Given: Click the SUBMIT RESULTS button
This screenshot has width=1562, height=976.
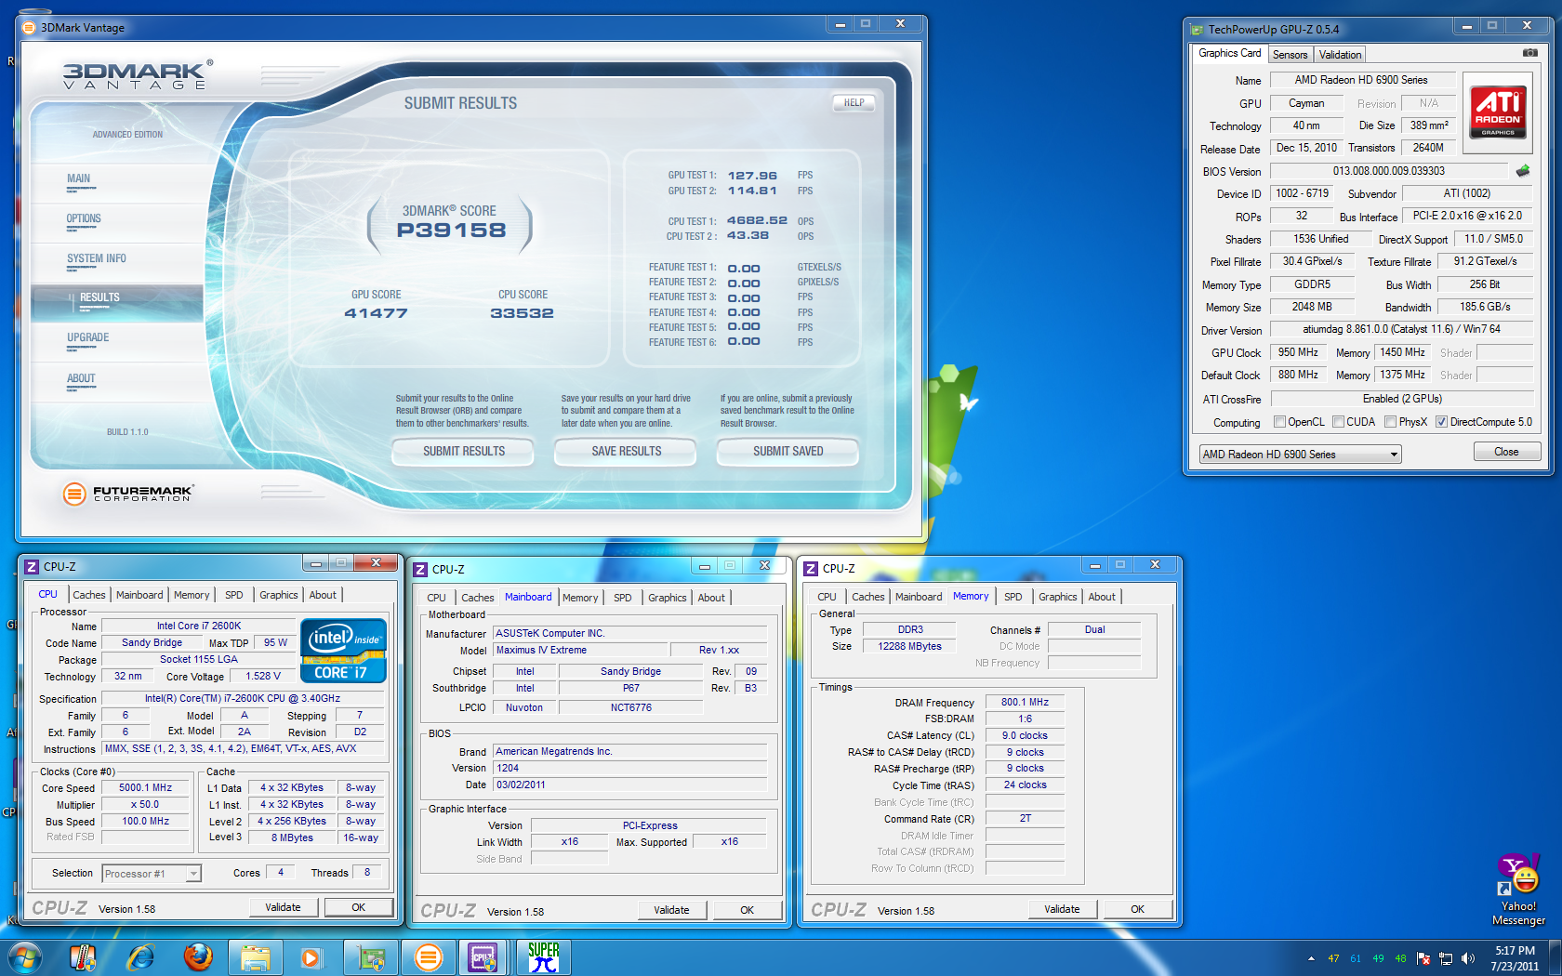Looking at the screenshot, I should click(x=464, y=451).
